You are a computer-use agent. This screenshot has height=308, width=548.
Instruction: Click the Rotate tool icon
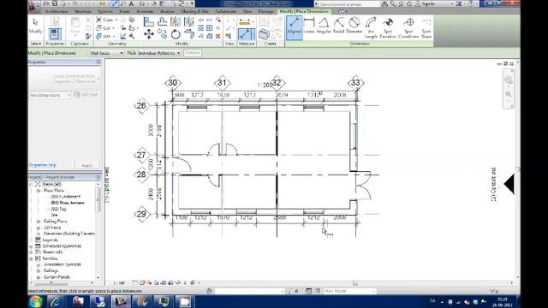(176, 34)
